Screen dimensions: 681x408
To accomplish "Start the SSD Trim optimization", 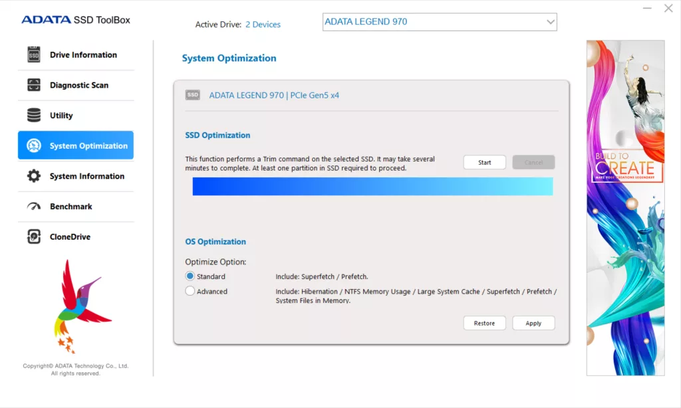I will pyautogui.click(x=485, y=162).
